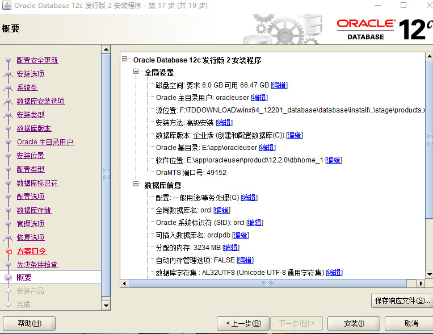
Task: Edit the Oracle 主目录用户 oracleuser value
Action: [x=259, y=98]
